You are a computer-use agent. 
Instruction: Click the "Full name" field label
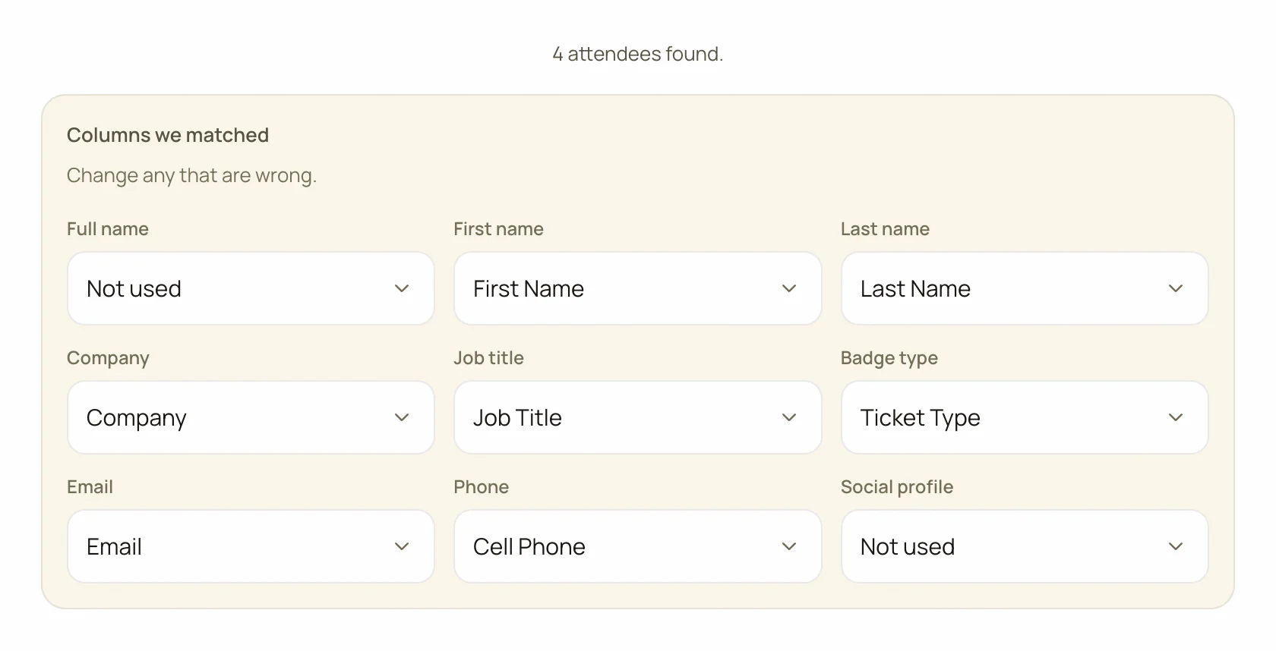pos(108,229)
